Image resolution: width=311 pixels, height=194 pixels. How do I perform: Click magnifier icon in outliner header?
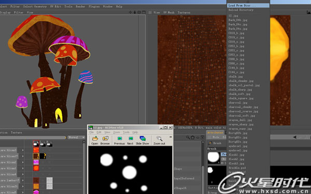188,137
